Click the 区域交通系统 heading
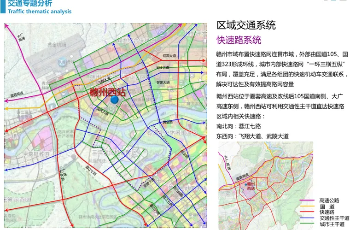Image resolution: width=350 pixels, height=230 pixels. click(x=246, y=25)
